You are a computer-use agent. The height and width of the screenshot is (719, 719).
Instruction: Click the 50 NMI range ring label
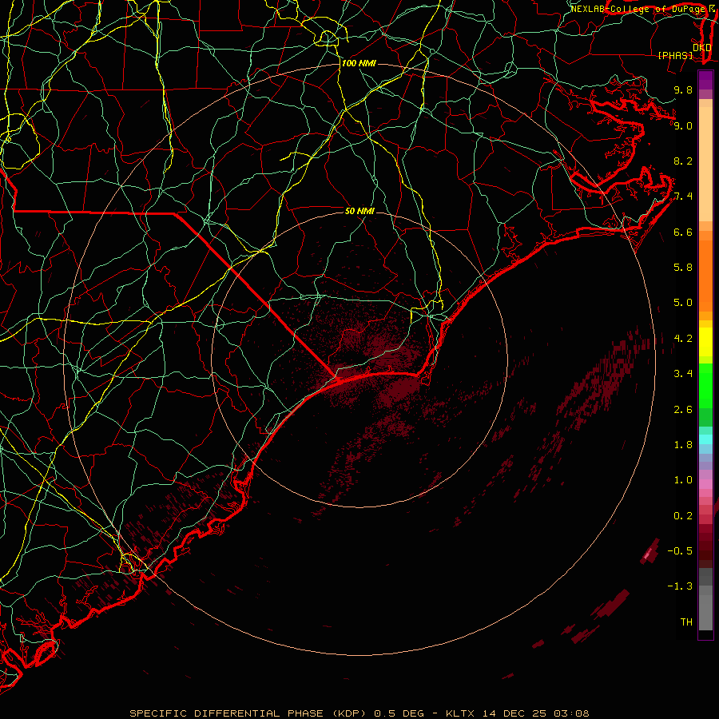click(x=359, y=211)
